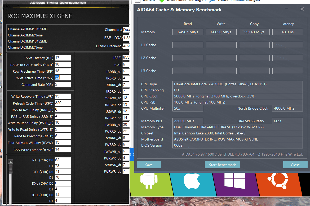The height and width of the screenshot is (206, 310).
Task: Click the IO-L (CHA) D0 field
Action: (x=63, y=183)
